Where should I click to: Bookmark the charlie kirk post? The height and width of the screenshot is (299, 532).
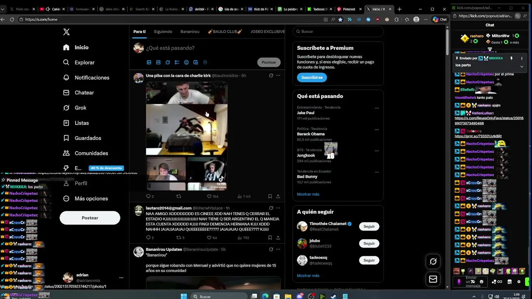pos(270,196)
